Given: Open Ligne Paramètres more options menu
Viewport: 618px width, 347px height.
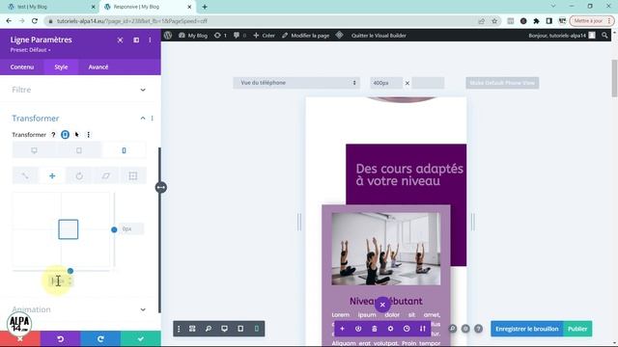Looking at the screenshot, I should coord(150,40).
